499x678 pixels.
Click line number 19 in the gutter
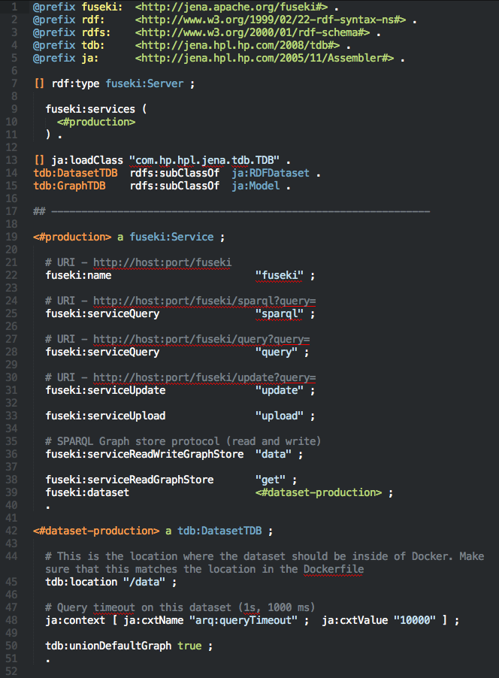14,237
